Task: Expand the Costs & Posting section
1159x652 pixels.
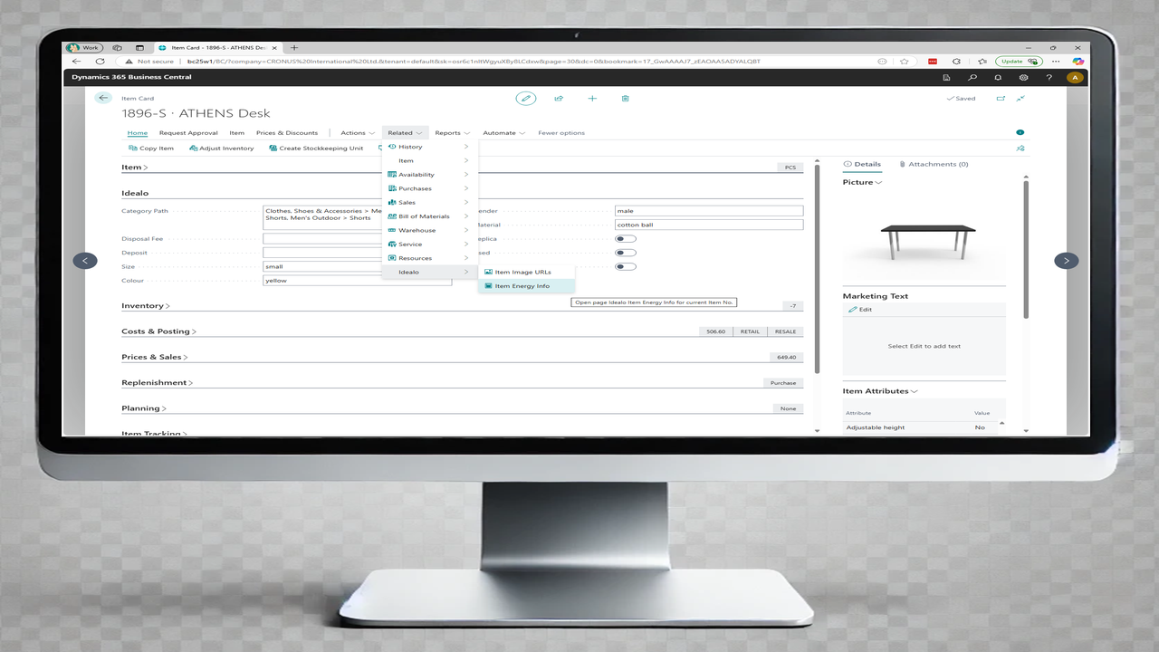Action: (x=158, y=331)
